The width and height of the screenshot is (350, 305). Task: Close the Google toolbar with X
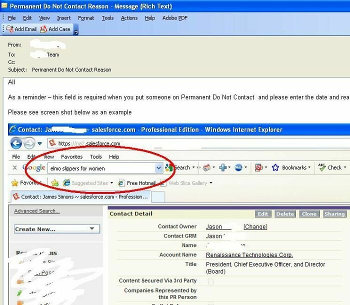click(x=14, y=167)
